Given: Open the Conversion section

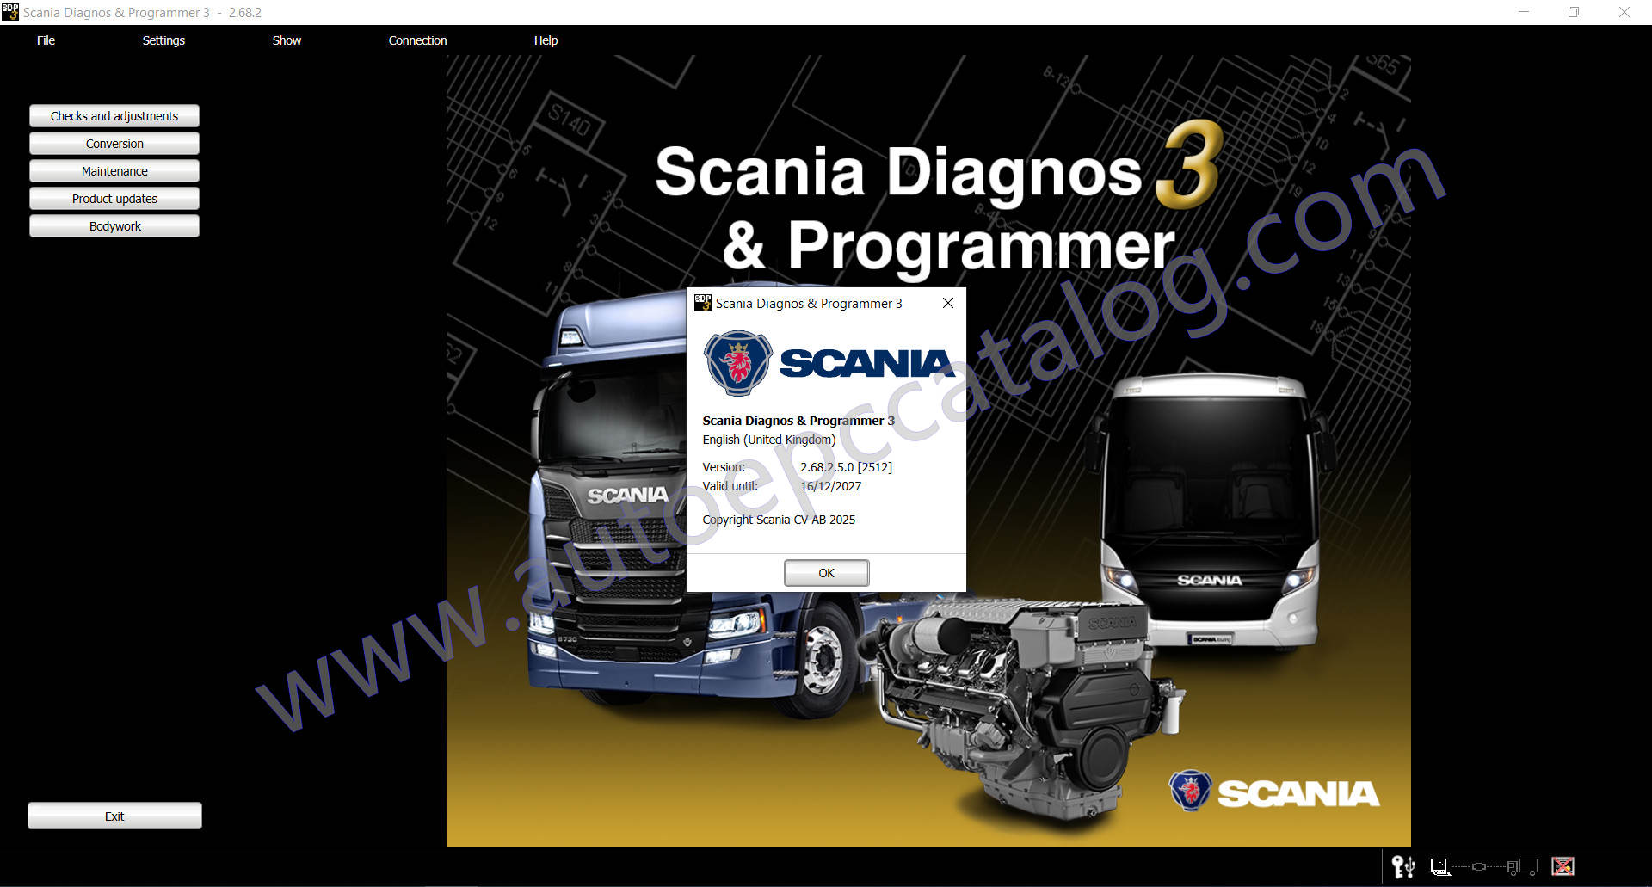Looking at the screenshot, I should pyautogui.click(x=114, y=143).
